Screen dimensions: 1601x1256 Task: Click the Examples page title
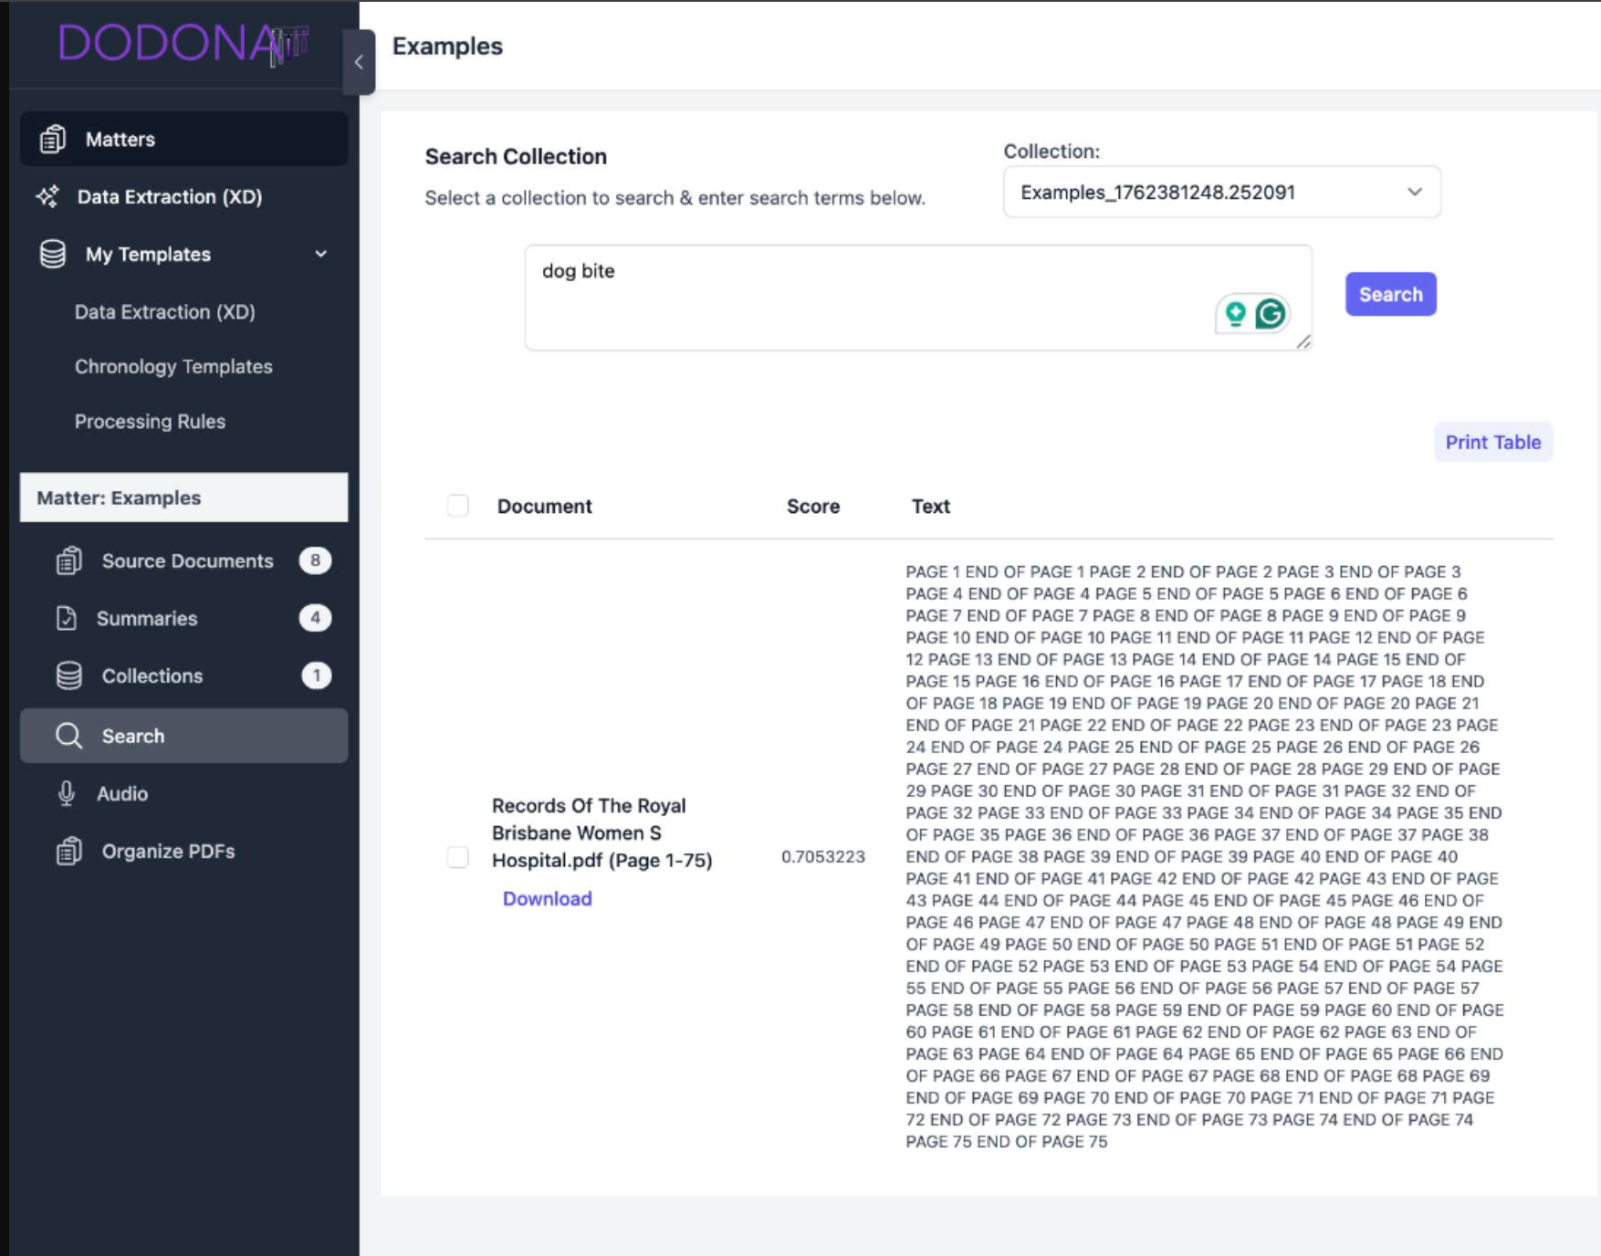tap(447, 47)
